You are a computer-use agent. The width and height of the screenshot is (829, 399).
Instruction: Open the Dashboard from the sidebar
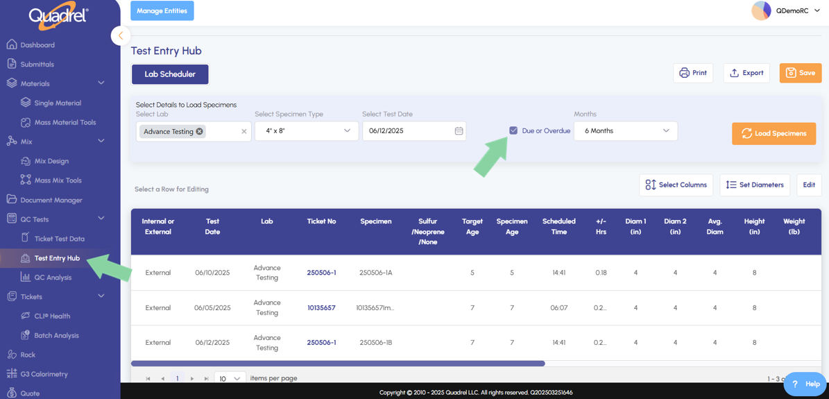tap(37, 45)
